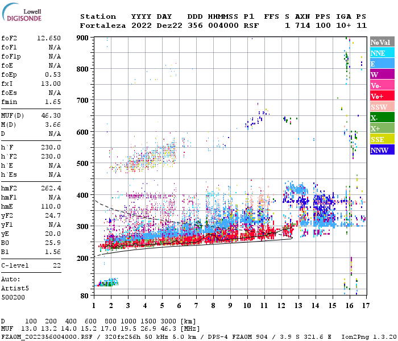Select the SSW legend swatch
398x341 pixels.
coord(382,107)
